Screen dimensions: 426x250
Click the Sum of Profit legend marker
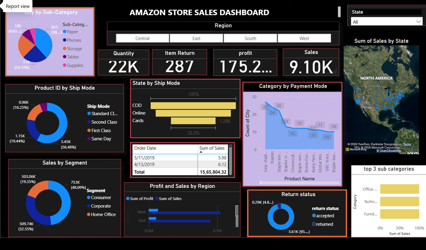point(128,199)
